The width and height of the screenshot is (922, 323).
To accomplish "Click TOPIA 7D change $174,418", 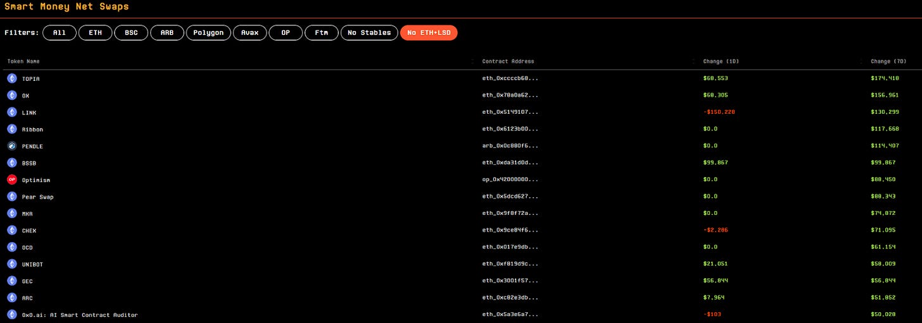I will click(885, 79).
